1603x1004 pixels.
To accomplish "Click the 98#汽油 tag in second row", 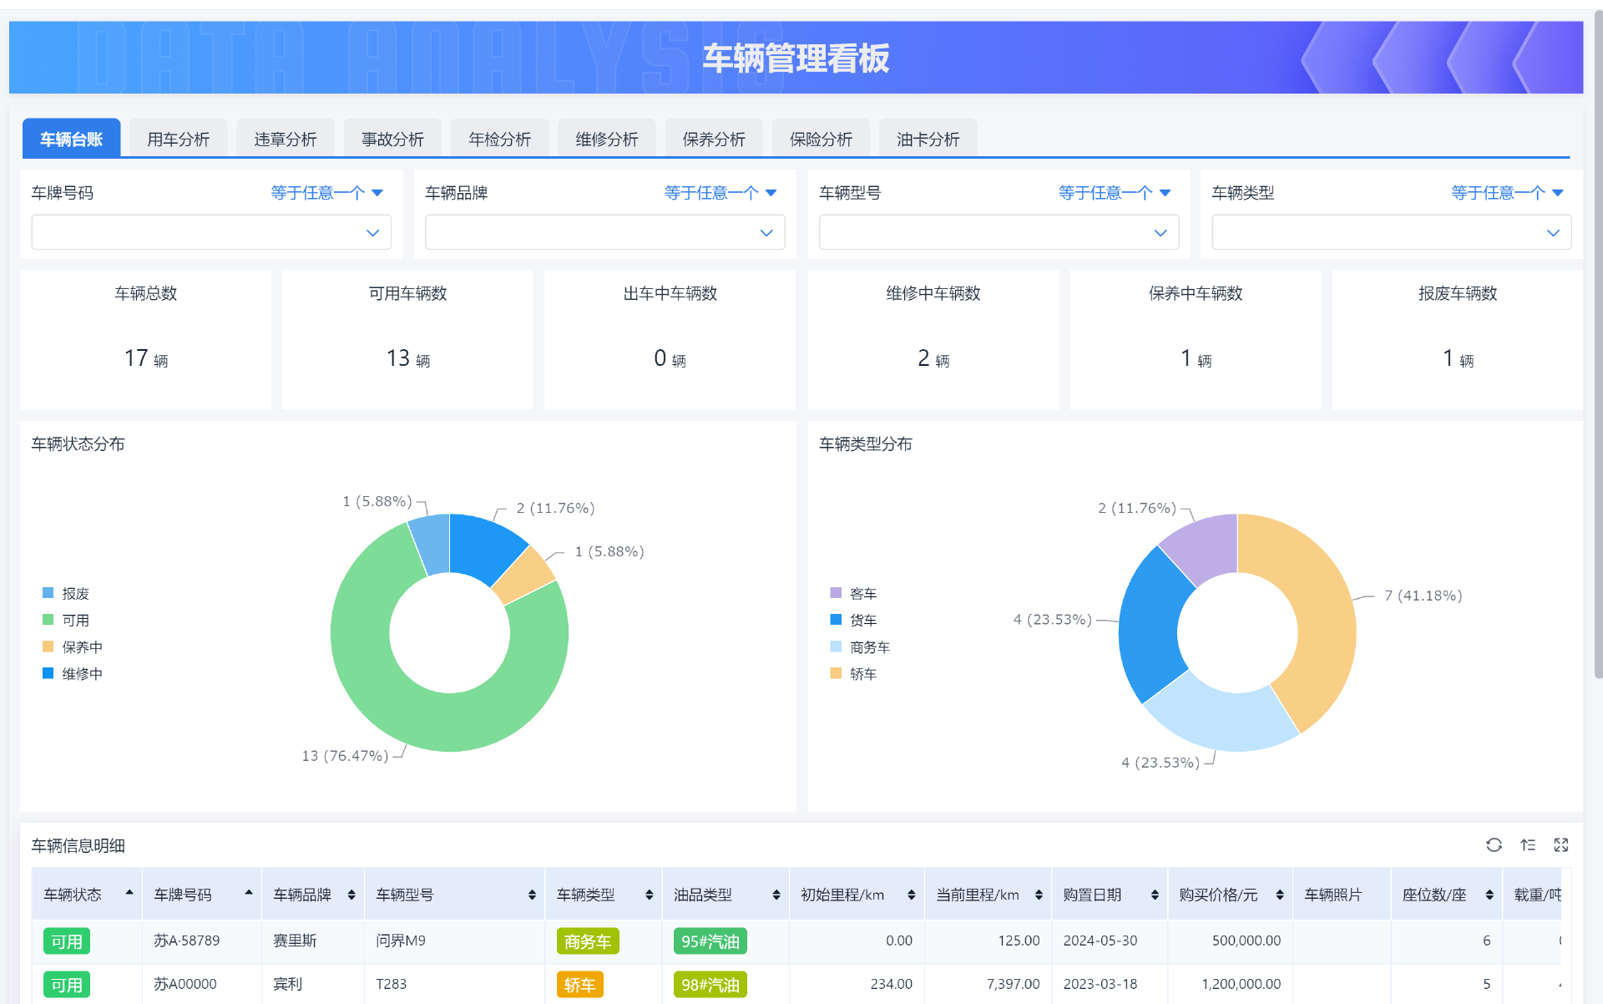I will click(710, 985).
